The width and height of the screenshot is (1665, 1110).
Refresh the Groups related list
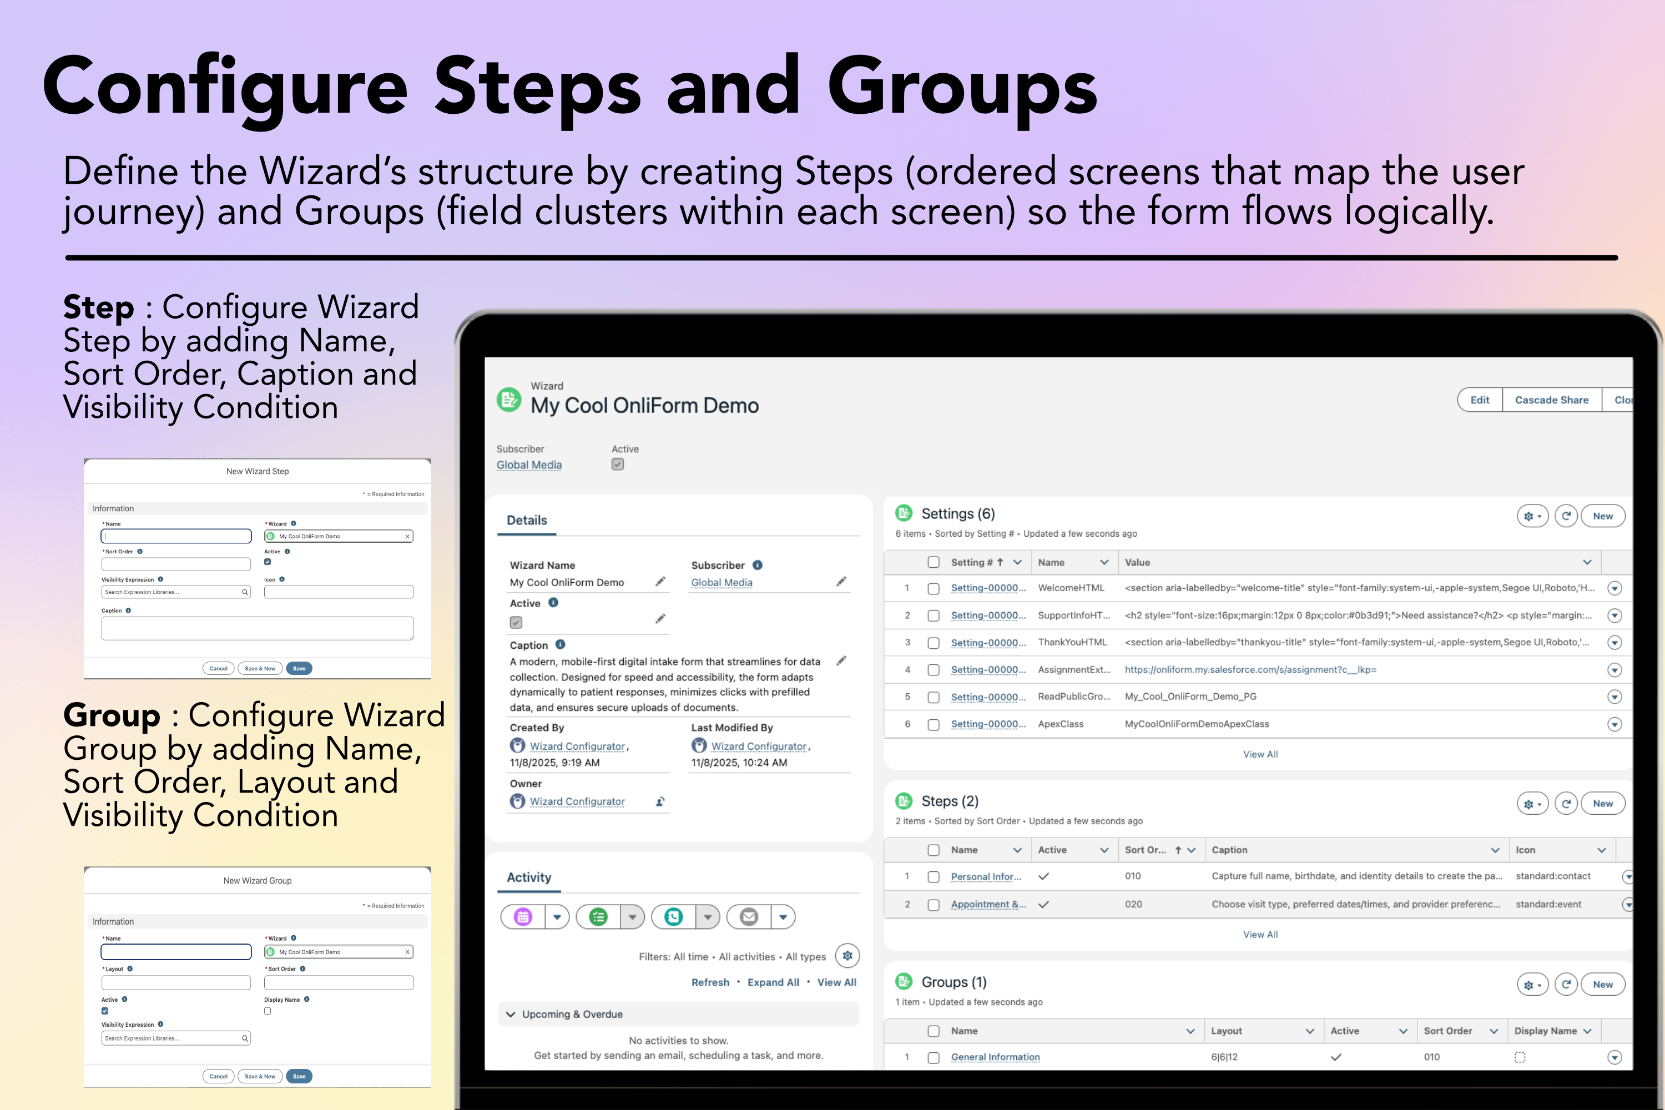point(1566,984)
